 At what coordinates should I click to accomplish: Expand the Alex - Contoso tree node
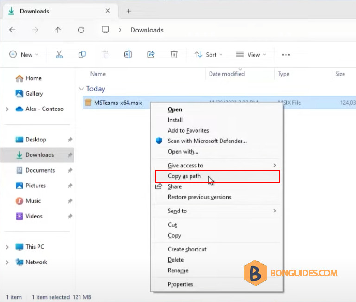click(7, 109)
